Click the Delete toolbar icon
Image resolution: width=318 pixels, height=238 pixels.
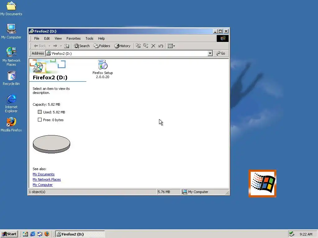(153, 46)
